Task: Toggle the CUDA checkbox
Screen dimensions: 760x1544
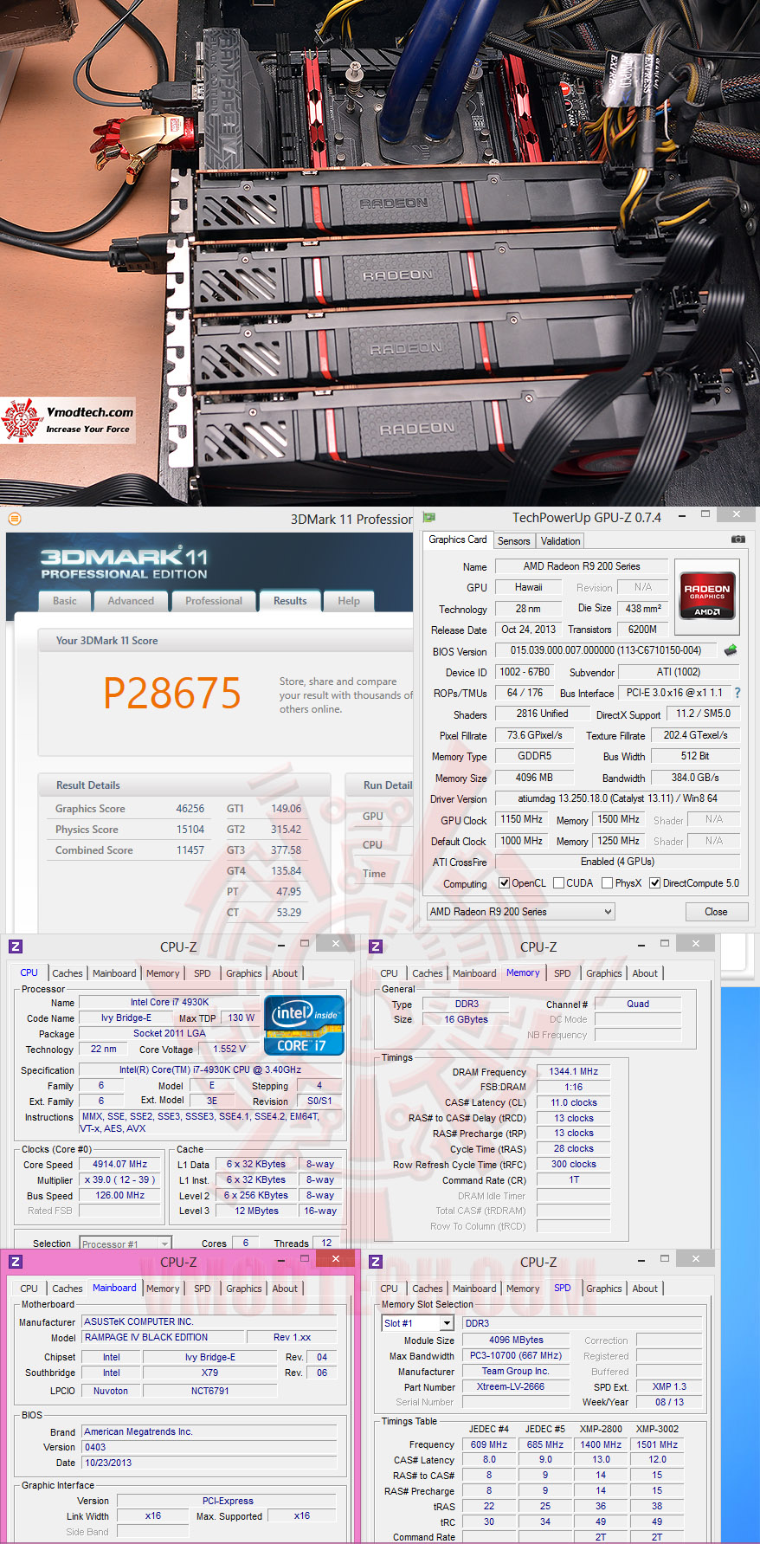Action: (x=559, y=883)
